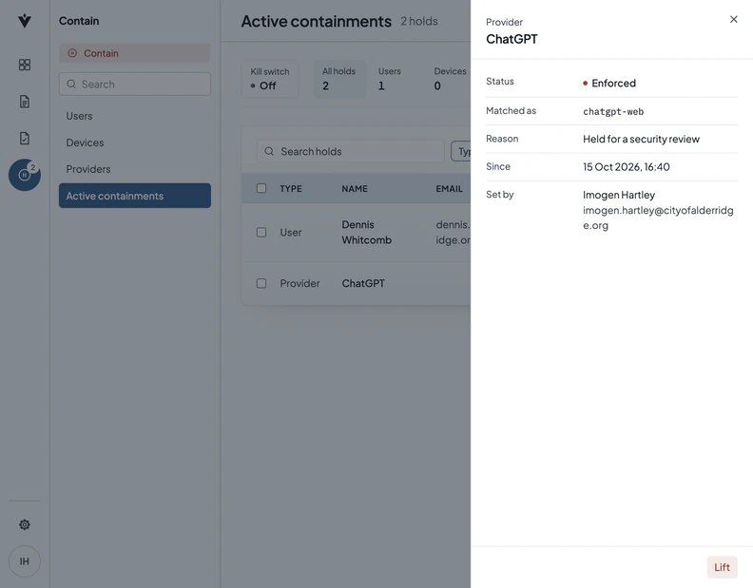Open the Type filter dropdown

click(x=461, y=151)
